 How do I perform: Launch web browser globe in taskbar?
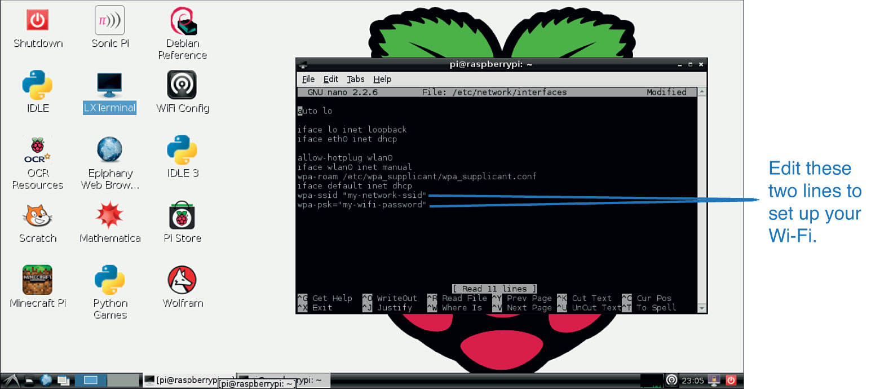(x=46, y=380)
